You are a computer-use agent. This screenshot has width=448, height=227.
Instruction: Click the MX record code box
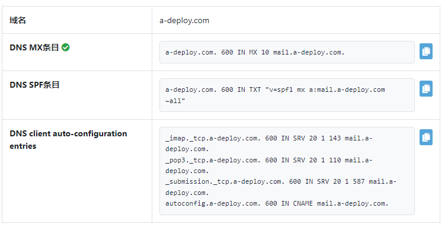coord(287,52)
